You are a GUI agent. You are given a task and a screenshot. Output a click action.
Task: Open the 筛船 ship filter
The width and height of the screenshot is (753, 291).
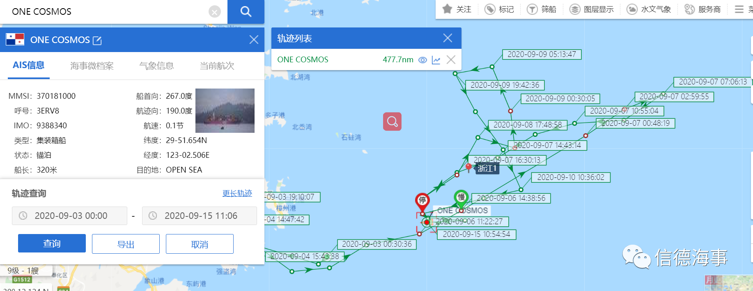tap(542, 9)
